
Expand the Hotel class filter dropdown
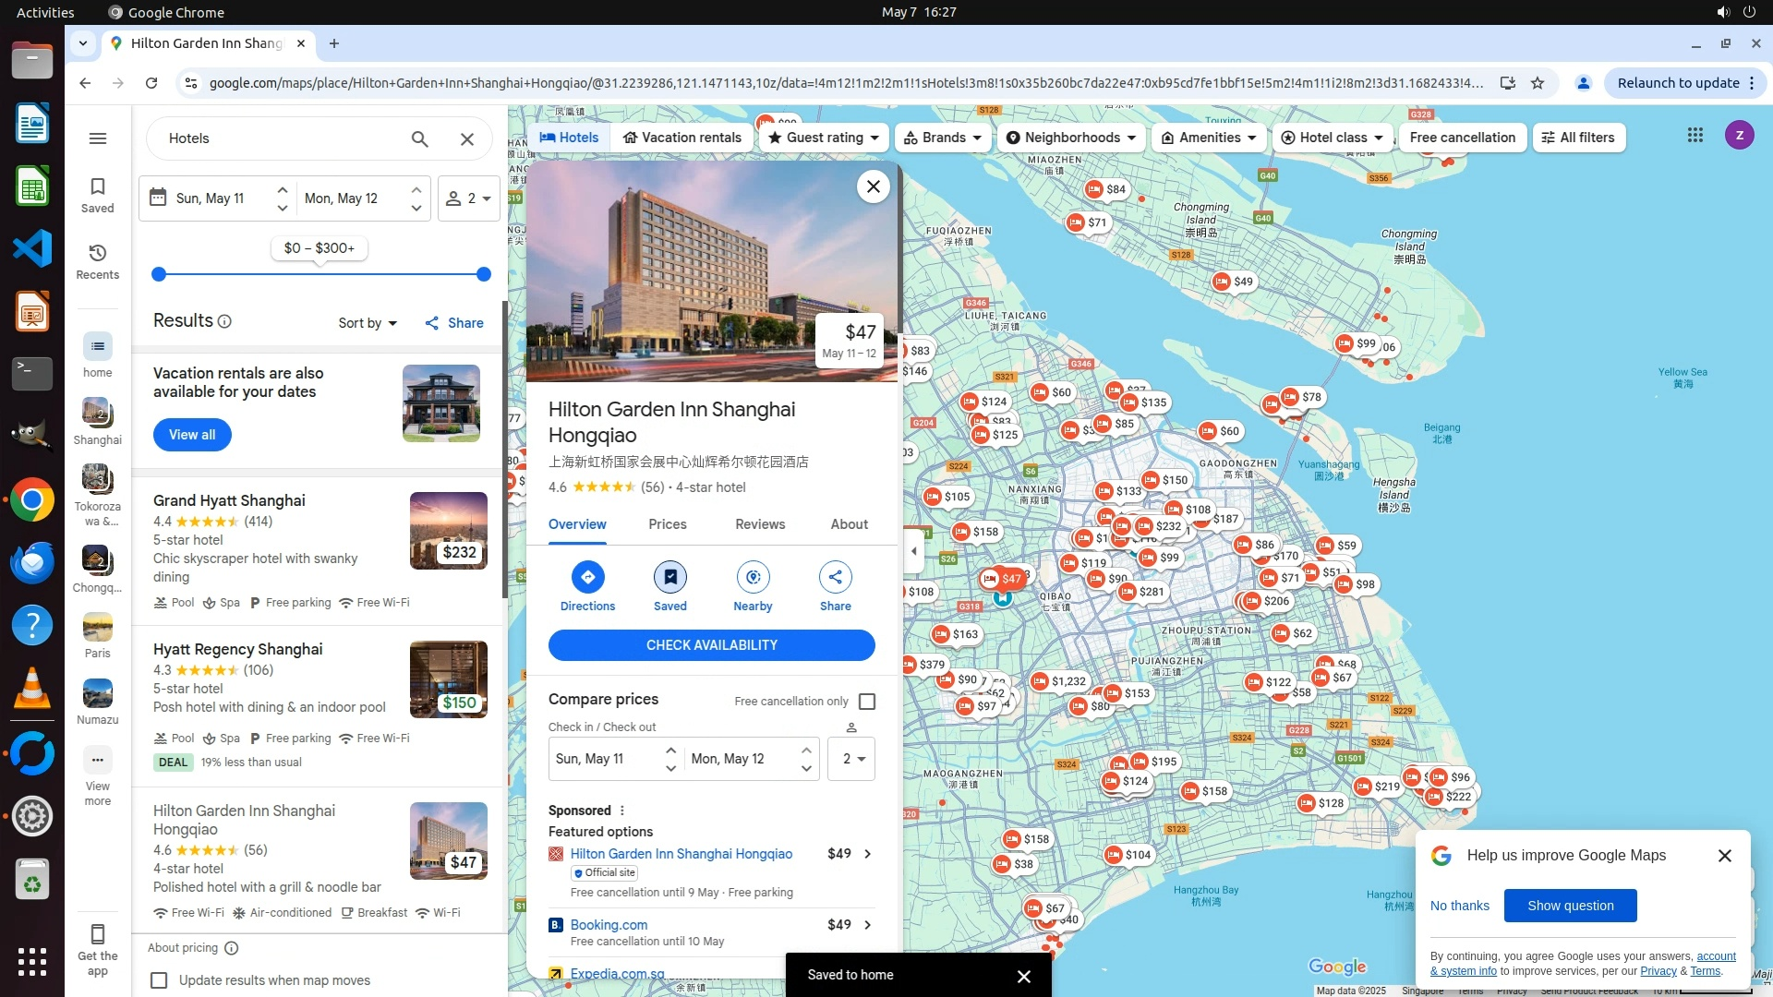tap(1332, 138)
